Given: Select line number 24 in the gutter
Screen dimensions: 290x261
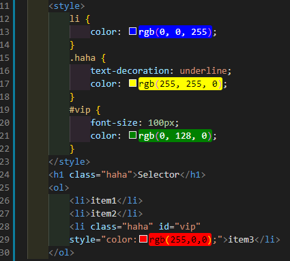Looking at the screenshot, I should pyautogui.click(x=5, y=175).
